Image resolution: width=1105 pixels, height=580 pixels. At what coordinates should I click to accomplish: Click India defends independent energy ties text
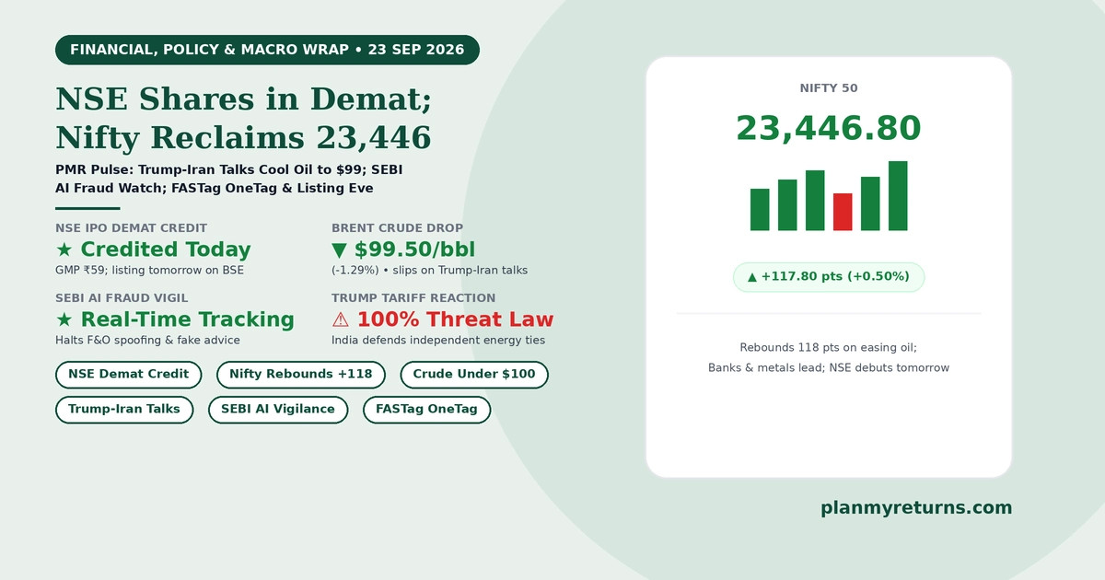click(x=438, y=341)
